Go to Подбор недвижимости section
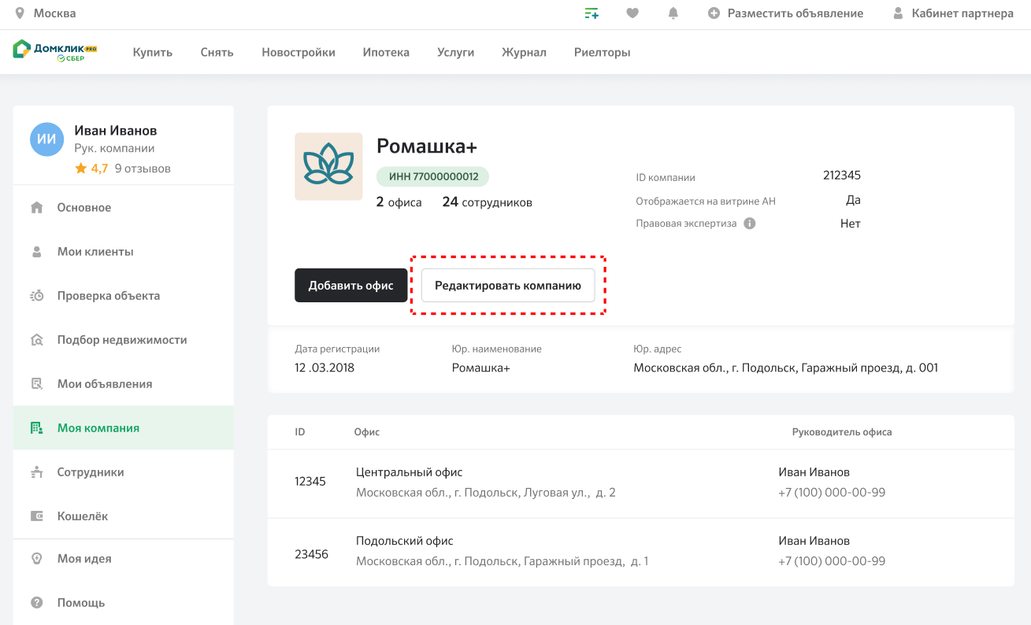 124,340
